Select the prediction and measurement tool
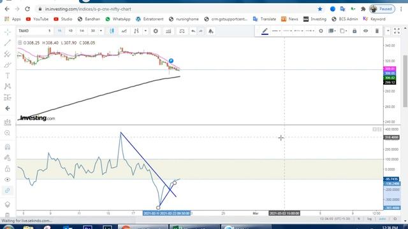Viewport: 408px width, 229px height. click(7, 97)
